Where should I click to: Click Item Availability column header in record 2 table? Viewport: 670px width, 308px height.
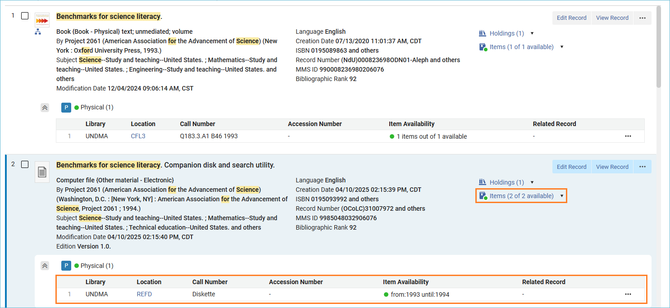click(x=406, y=282)
